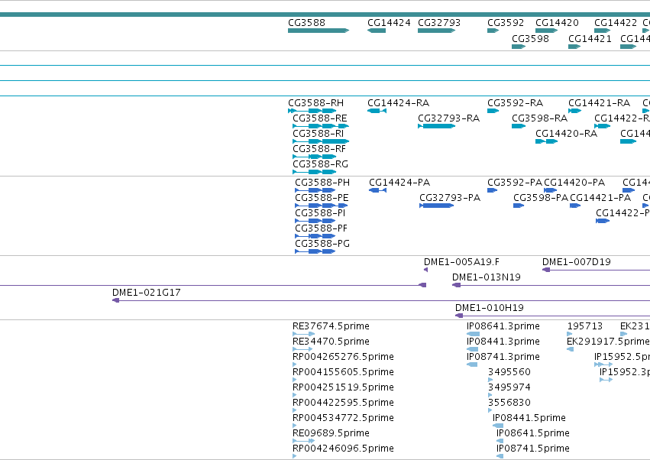The image size is (650, 460).
Task: Select the RP004246096.5prime EST label
Action: 343,449
